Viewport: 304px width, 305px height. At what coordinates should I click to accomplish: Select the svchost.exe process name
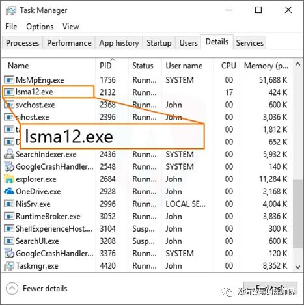point(35,105)
